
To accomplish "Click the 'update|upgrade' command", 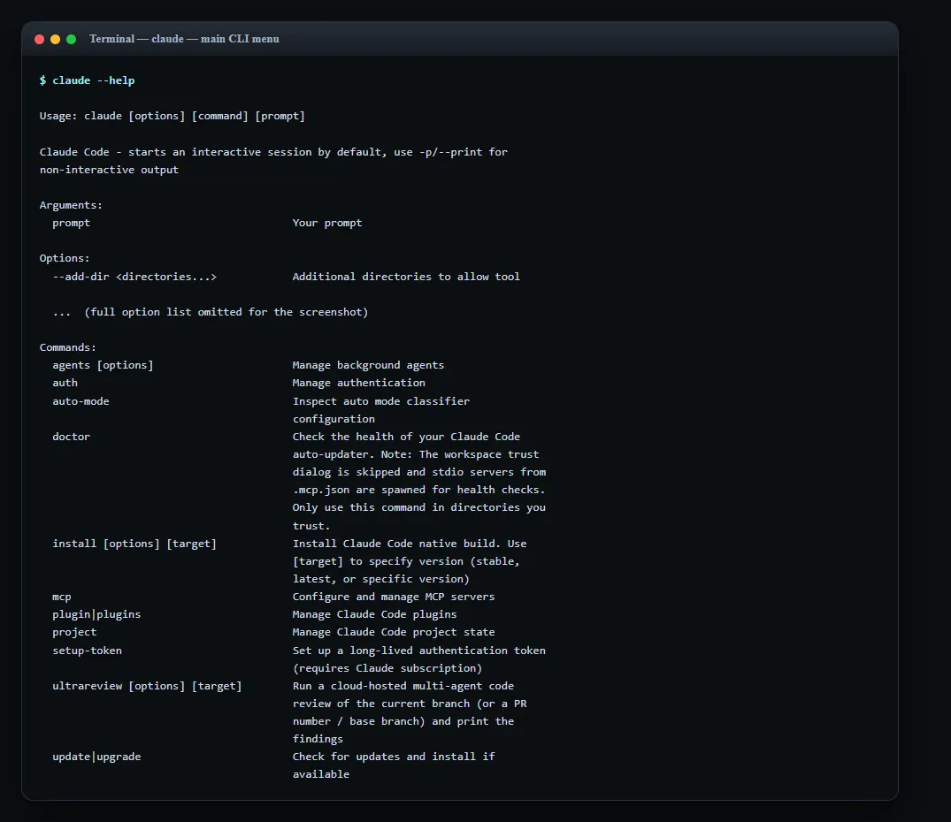I will coord(96,757).
